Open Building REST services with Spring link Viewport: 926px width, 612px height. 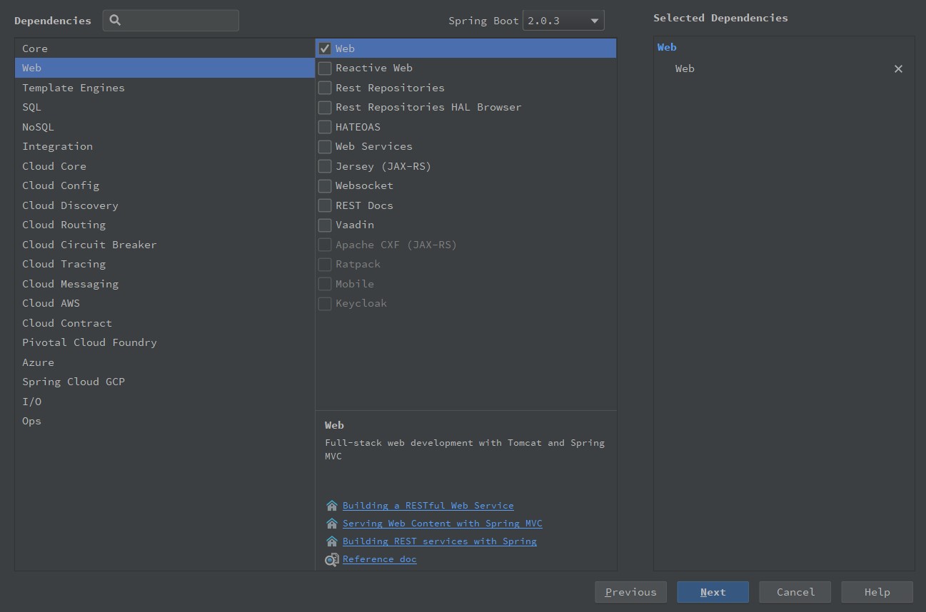(439, 541)
